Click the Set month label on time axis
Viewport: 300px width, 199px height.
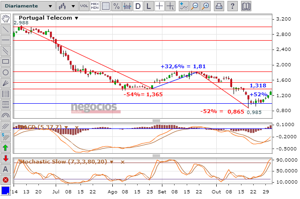(x=162, y=192)
